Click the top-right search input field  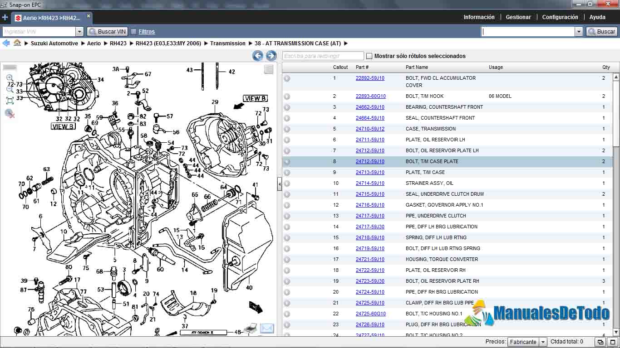coord(528,32)
